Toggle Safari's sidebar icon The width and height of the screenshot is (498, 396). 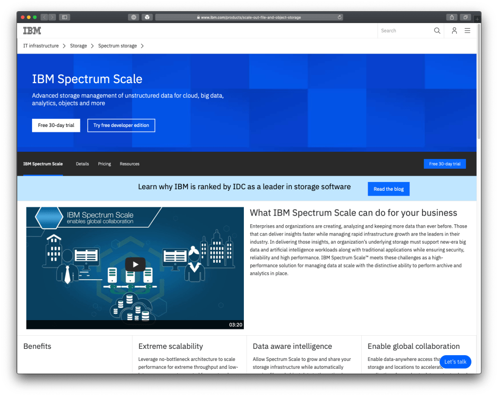(x=64, y=17)
